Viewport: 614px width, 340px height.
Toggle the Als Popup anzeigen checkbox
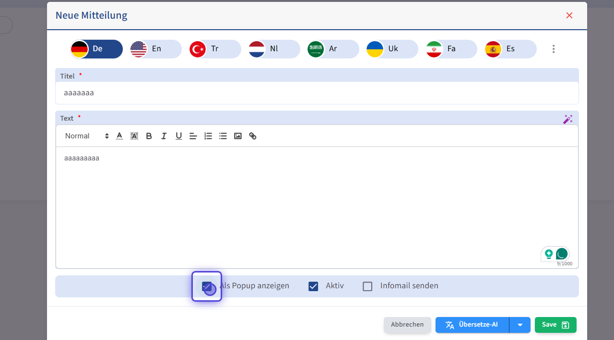click(x=207, y=286)
